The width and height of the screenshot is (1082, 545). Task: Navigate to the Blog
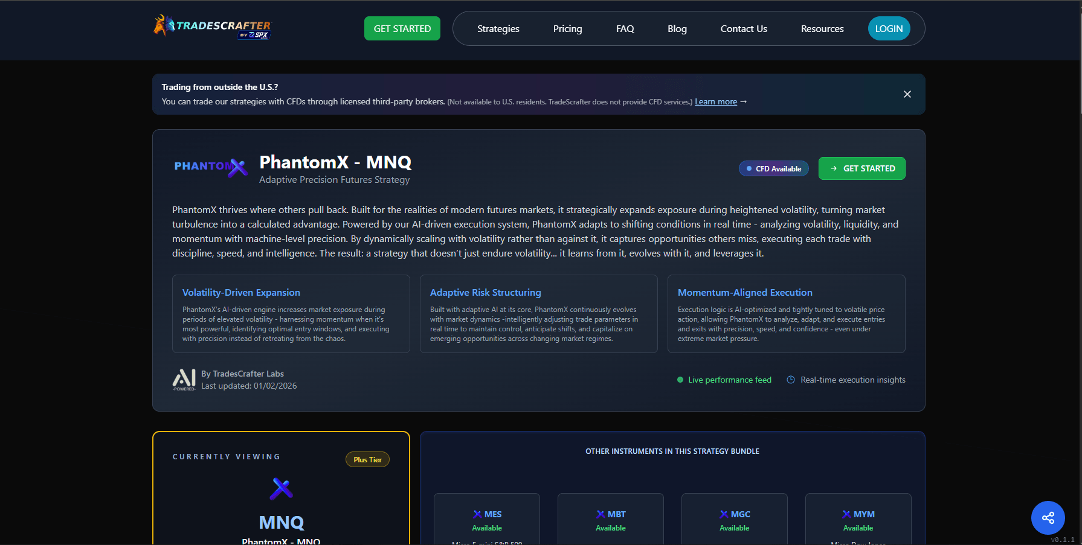tap(677, 28)
